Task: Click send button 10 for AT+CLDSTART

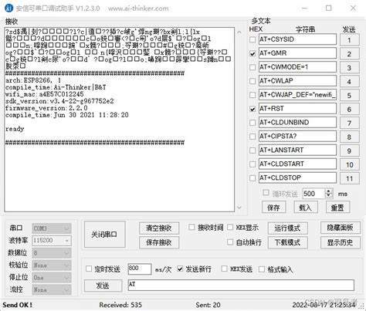Action: pos(349,164)
